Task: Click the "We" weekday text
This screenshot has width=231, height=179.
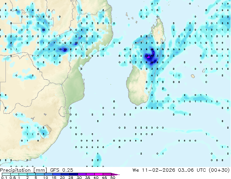Action: coord(136,170)
